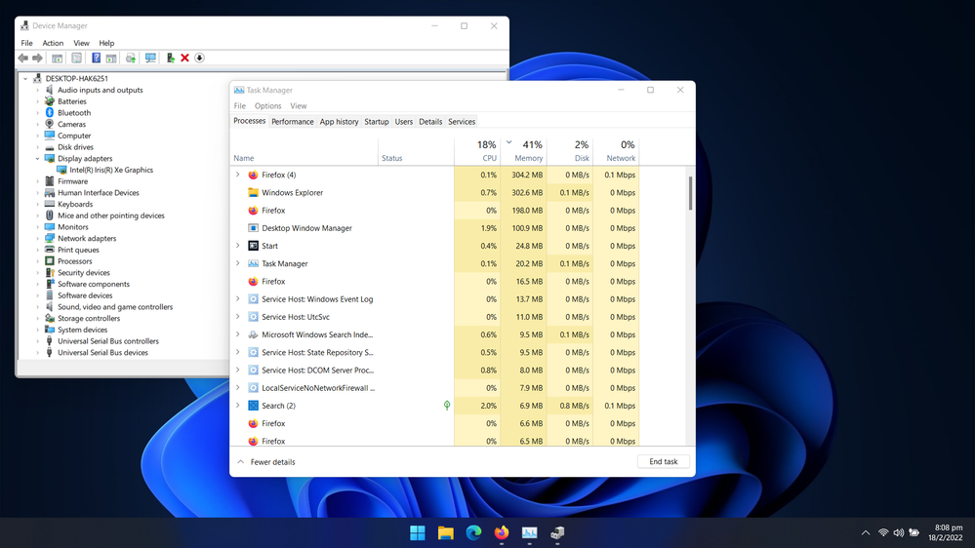Click the Task Manager taskbar icon
975x548 pixels.
pyautogui.click(x=529, y=532)
